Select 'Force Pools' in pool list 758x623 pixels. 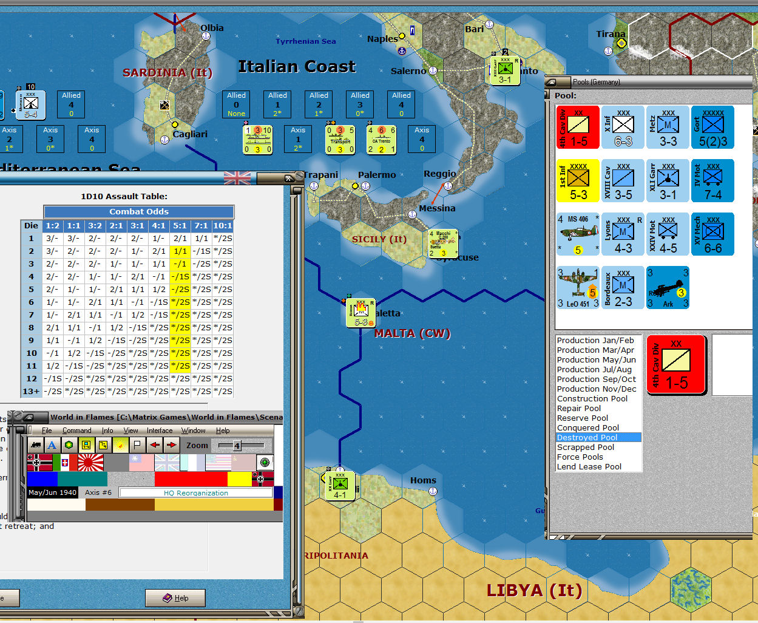pyautogui.click(x=580, y=457)
